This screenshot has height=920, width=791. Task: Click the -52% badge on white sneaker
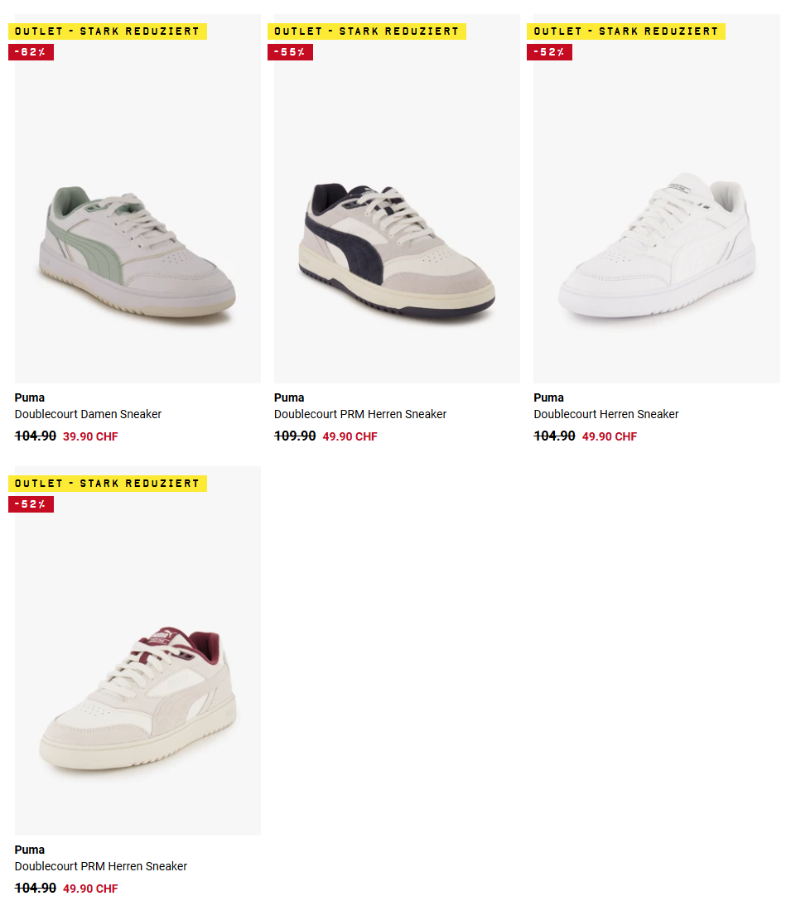pyautogui.click(x=550, y=52)
